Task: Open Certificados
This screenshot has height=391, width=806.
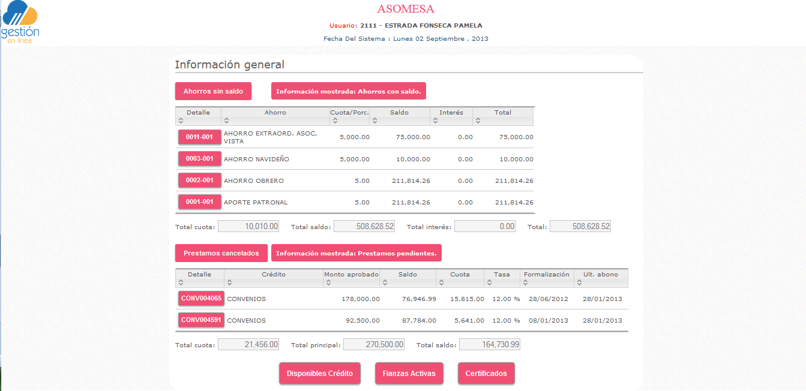Action: (x=486, y=373)
